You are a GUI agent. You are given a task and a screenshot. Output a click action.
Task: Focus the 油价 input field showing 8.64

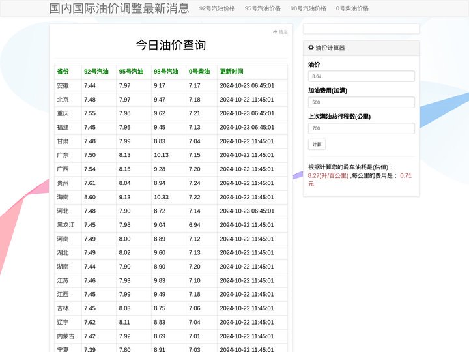pos(362,76)
